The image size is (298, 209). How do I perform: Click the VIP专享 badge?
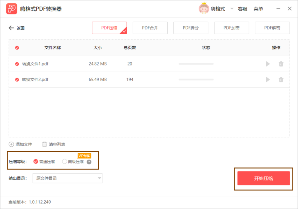[84, 156]
